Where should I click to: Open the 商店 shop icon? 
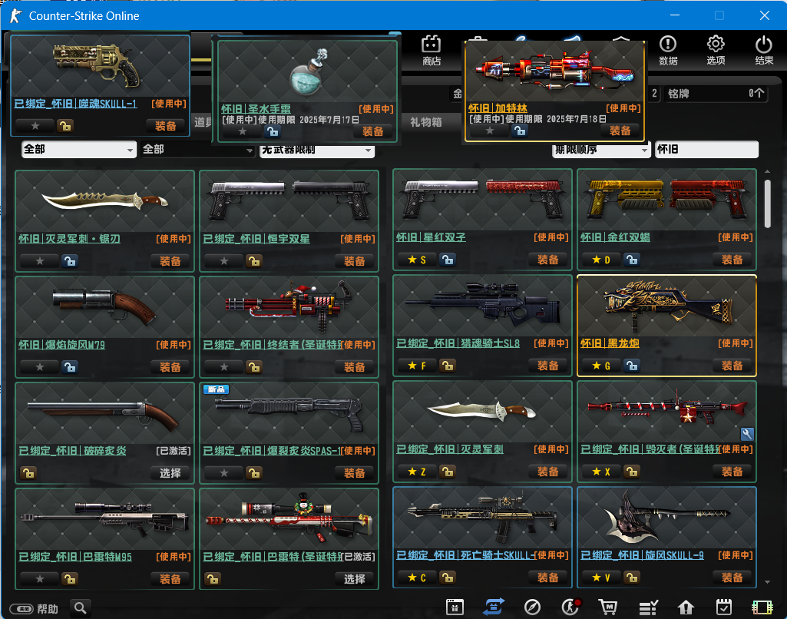(x=432, y=50)
